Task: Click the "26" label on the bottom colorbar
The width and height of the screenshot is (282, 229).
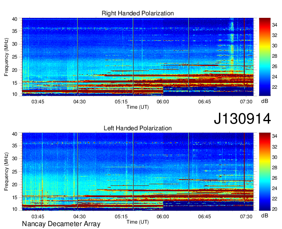Action: (x=275, y=178)
